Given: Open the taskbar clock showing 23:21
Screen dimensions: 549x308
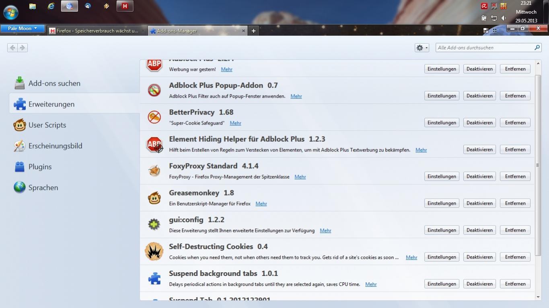Looking at the screenshot, I should pos(526,12).
